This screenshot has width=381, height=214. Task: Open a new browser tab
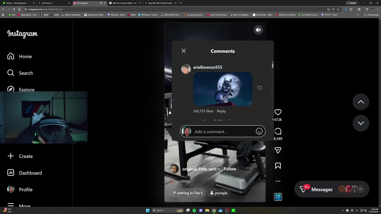pos(181,3)
